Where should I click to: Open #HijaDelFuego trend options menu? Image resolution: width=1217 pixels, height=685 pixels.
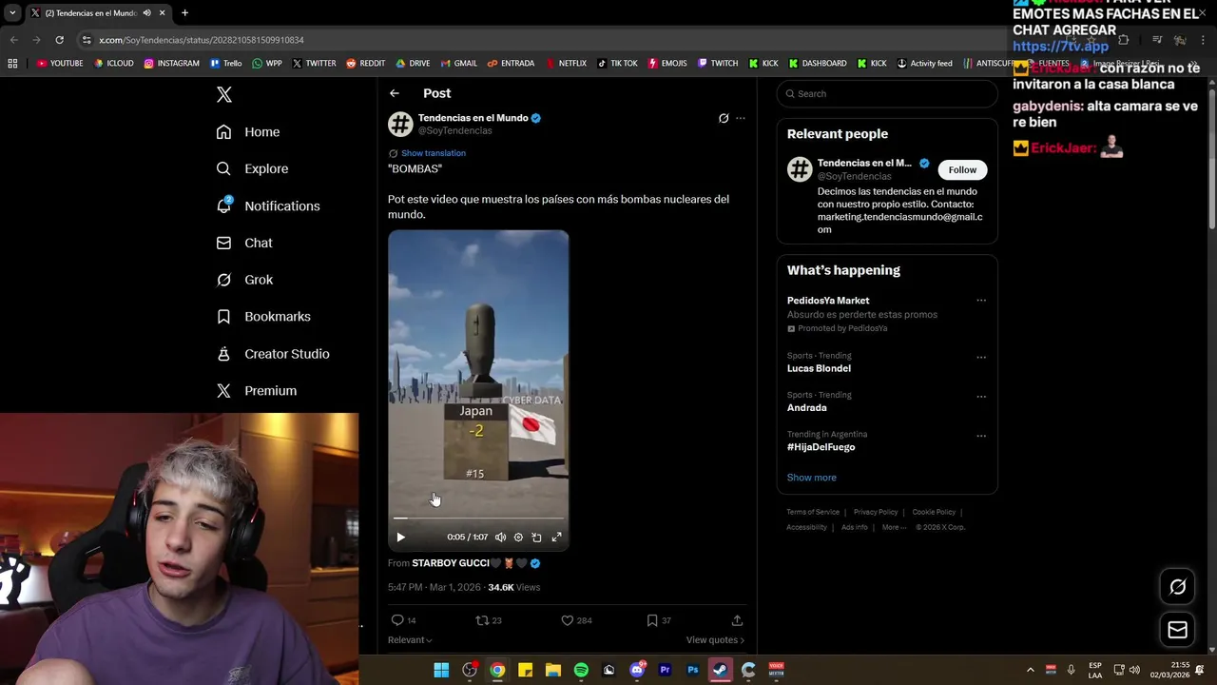(981, 436)
